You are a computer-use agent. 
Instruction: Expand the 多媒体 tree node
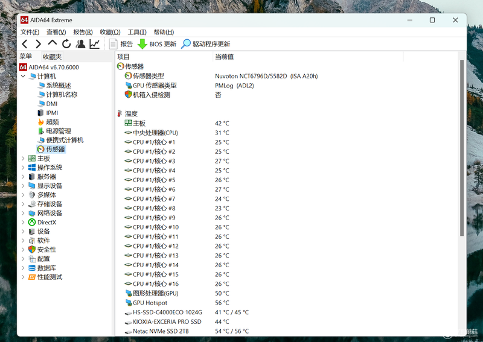tap(23, 195)
